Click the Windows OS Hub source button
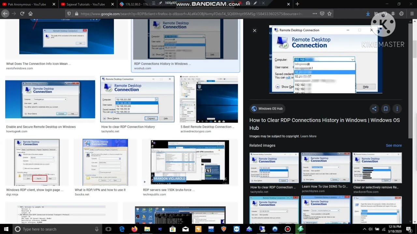The height and width of the screenshot is (234, 417). point(267,109)
